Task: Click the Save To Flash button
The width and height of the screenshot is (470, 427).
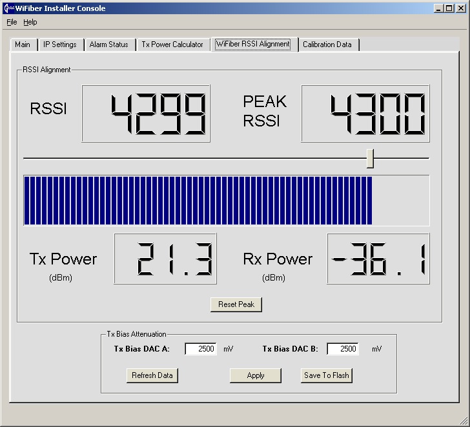Action: [327, 375]
